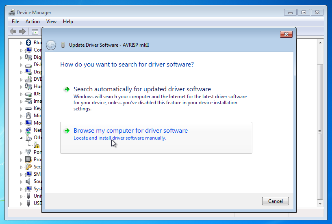Click the Mice category mouse icon

[x=28, y=116]
